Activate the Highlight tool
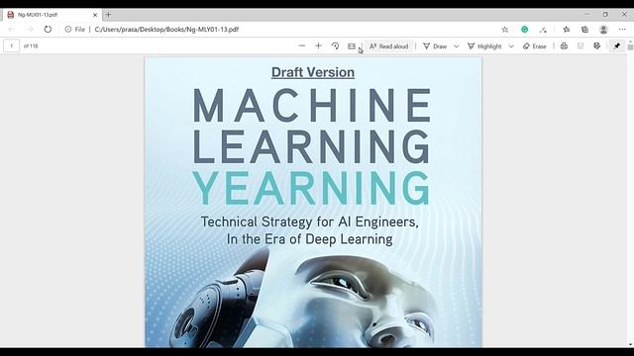Screen dimensions: 634x356 coord(484,46)
